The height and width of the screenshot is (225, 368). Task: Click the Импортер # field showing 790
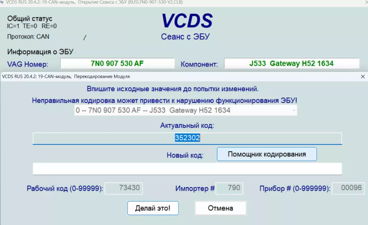pyautogui.click(x=229, y=188)
